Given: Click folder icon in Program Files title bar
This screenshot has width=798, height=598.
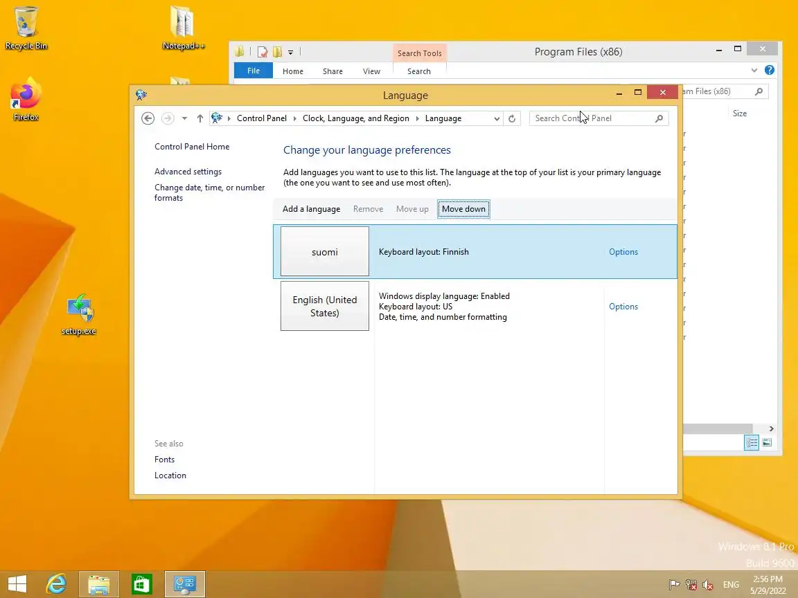Looking at the screenshot, I should 240,51.
